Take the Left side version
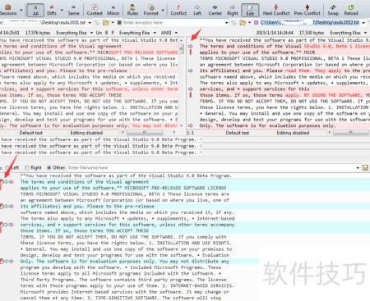This screenshot has width=370, height=301. click(x=197, y=10)
